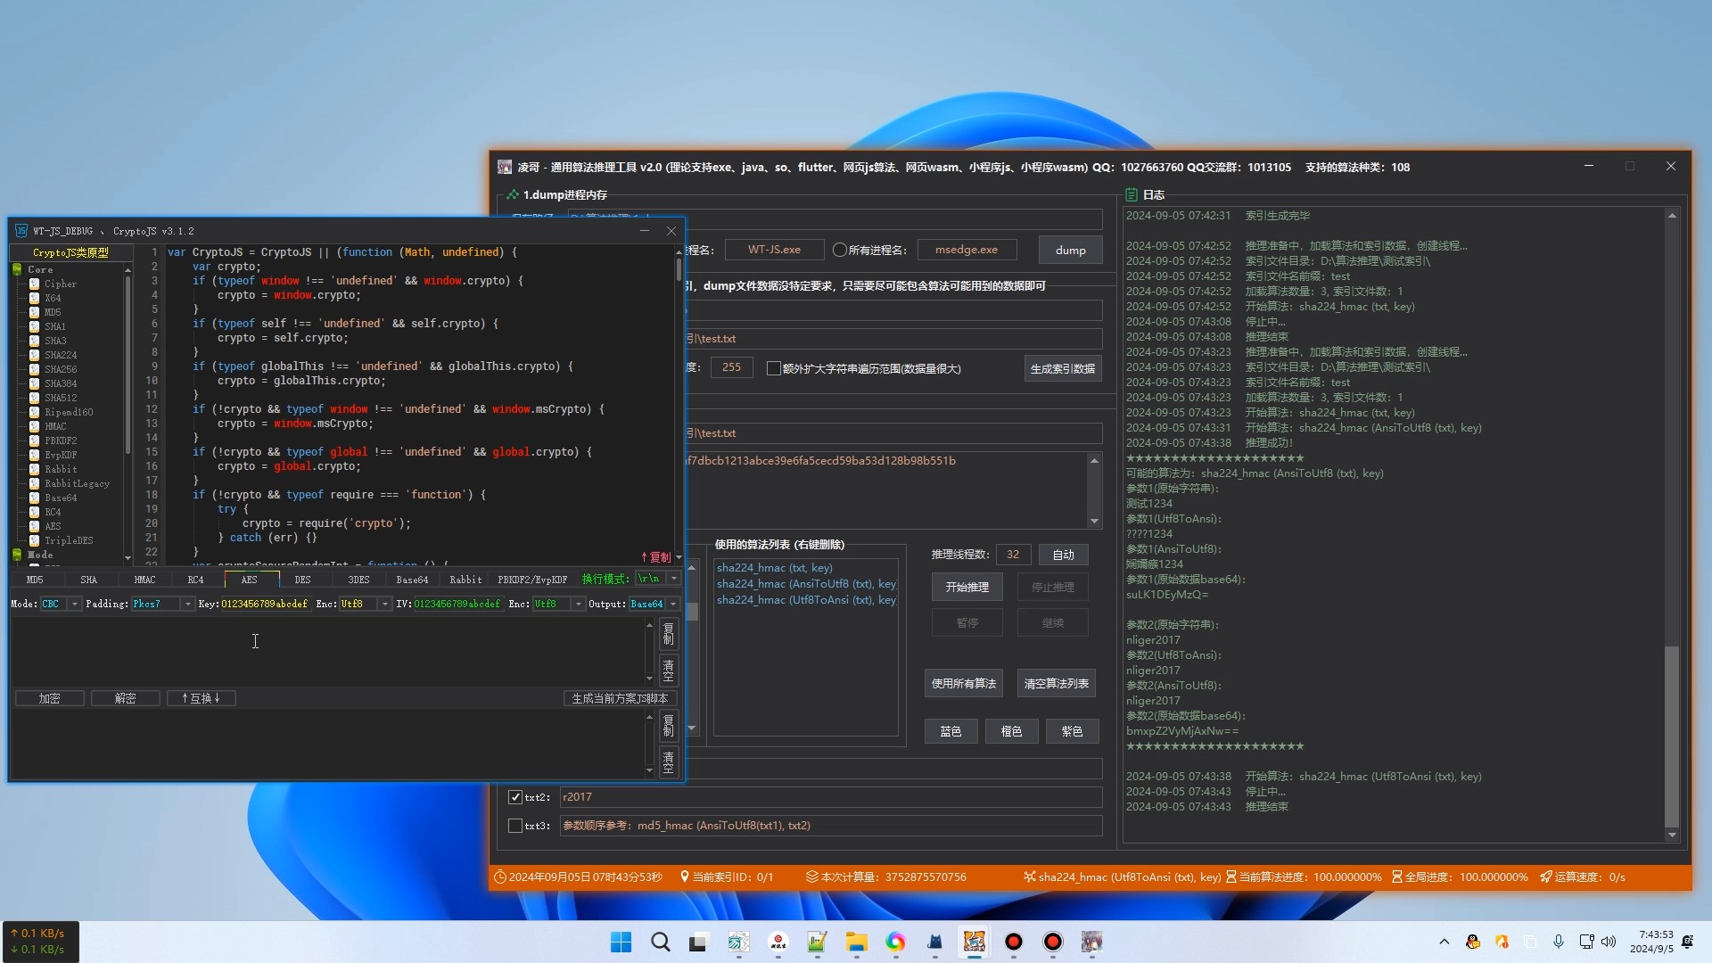Click the WT-JS.exe process name field
Image resolution: width=1712 pixels, height=963 pixels.
(774, 250)
